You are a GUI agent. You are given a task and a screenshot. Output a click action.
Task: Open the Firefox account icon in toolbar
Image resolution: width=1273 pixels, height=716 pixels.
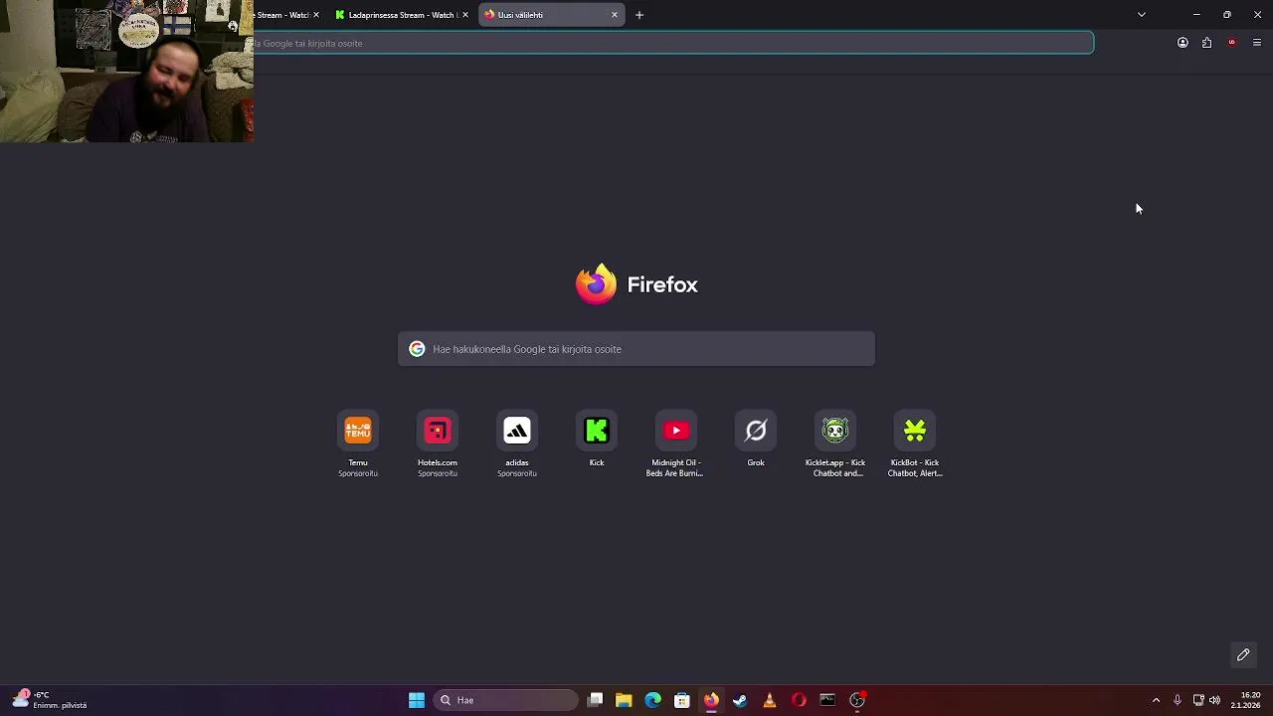(1182, 43)
